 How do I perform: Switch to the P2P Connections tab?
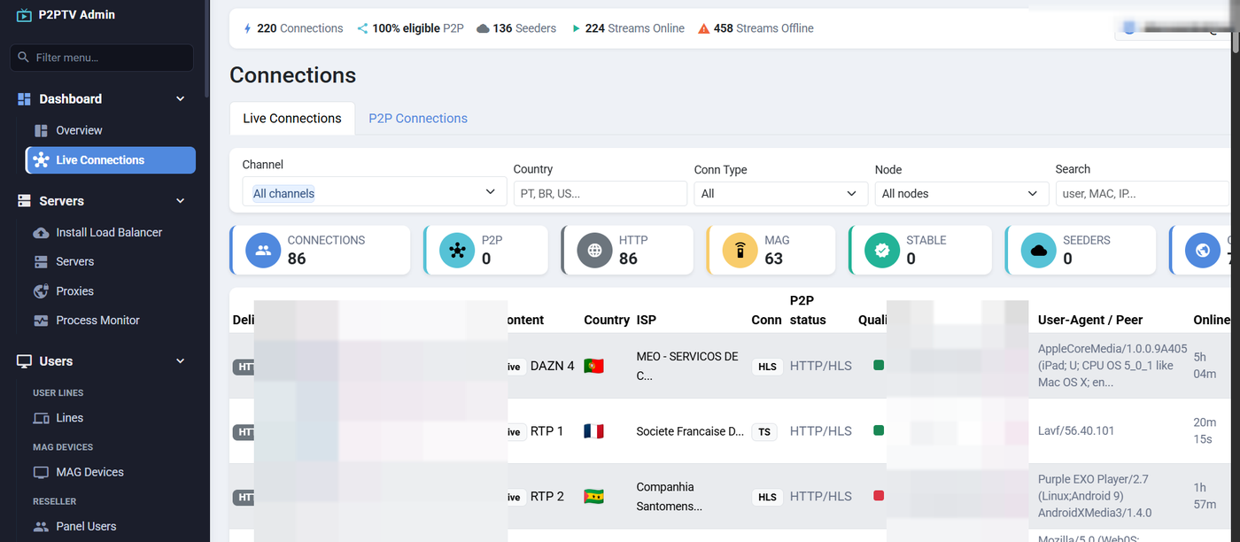(x=418, y=119)
